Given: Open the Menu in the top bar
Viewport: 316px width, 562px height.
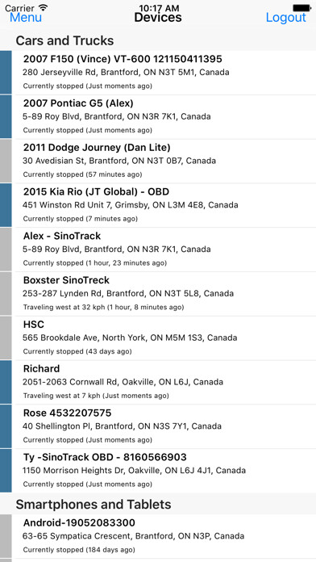Looking at the screenshot, I should click(x=26, y=17).
